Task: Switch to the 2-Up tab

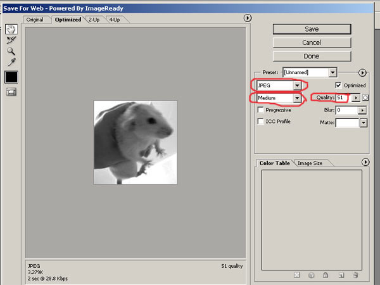Action: tap(94, 20)
